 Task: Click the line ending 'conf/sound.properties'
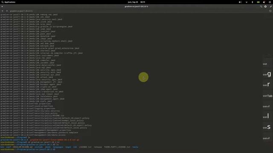tap(26, 106)
